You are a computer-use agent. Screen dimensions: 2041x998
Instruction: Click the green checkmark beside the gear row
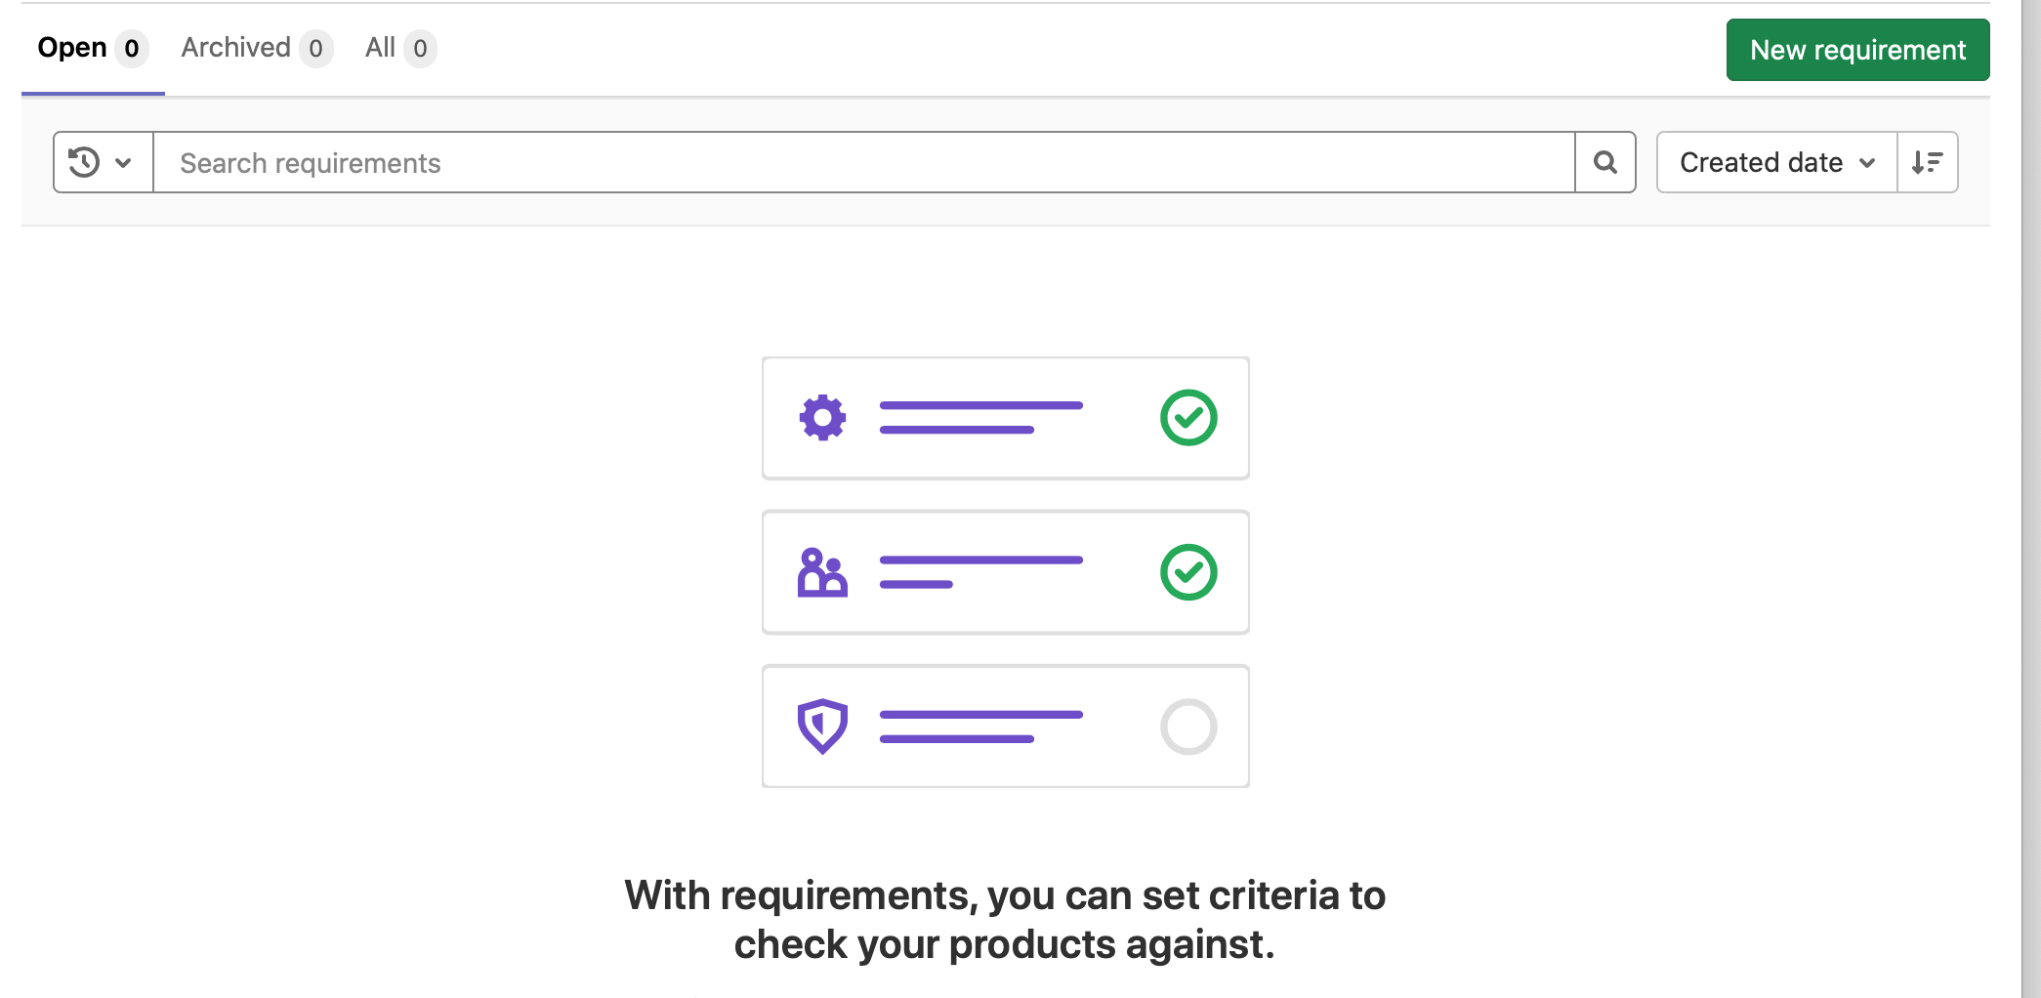1188,418
